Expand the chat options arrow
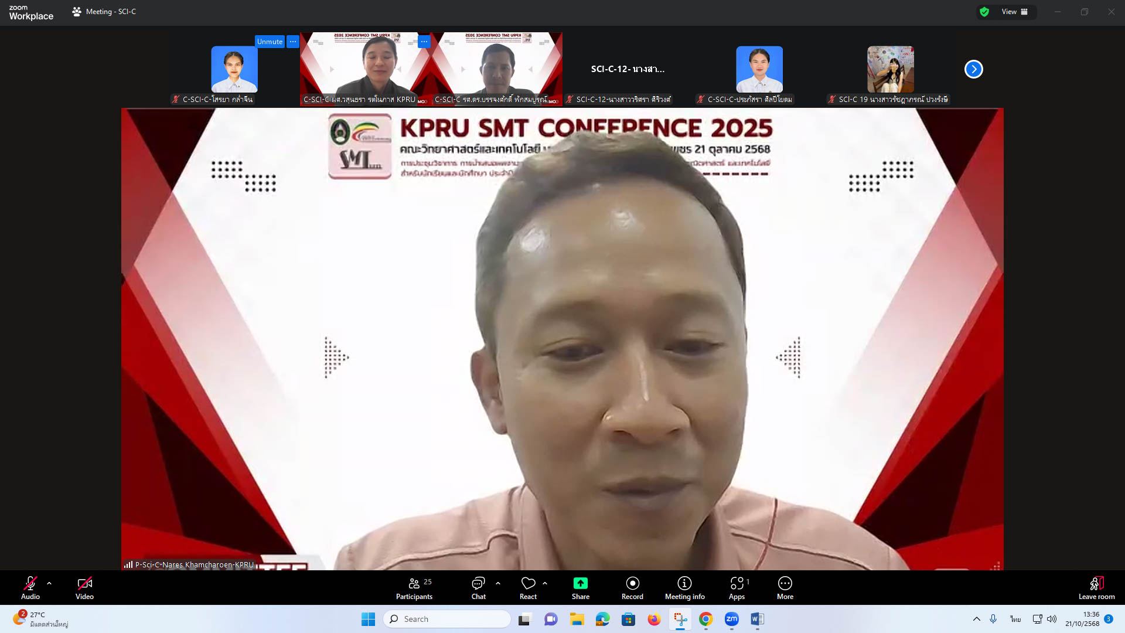The width and height of the screenshot is (1125, 633). (498, 583)
